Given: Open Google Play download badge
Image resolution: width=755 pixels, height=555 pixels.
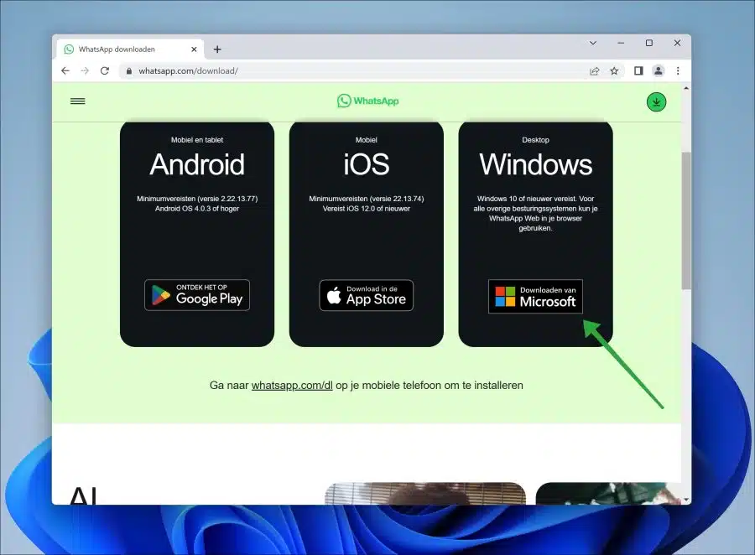Looking at the screenshot, I should (x=197, y=295).
